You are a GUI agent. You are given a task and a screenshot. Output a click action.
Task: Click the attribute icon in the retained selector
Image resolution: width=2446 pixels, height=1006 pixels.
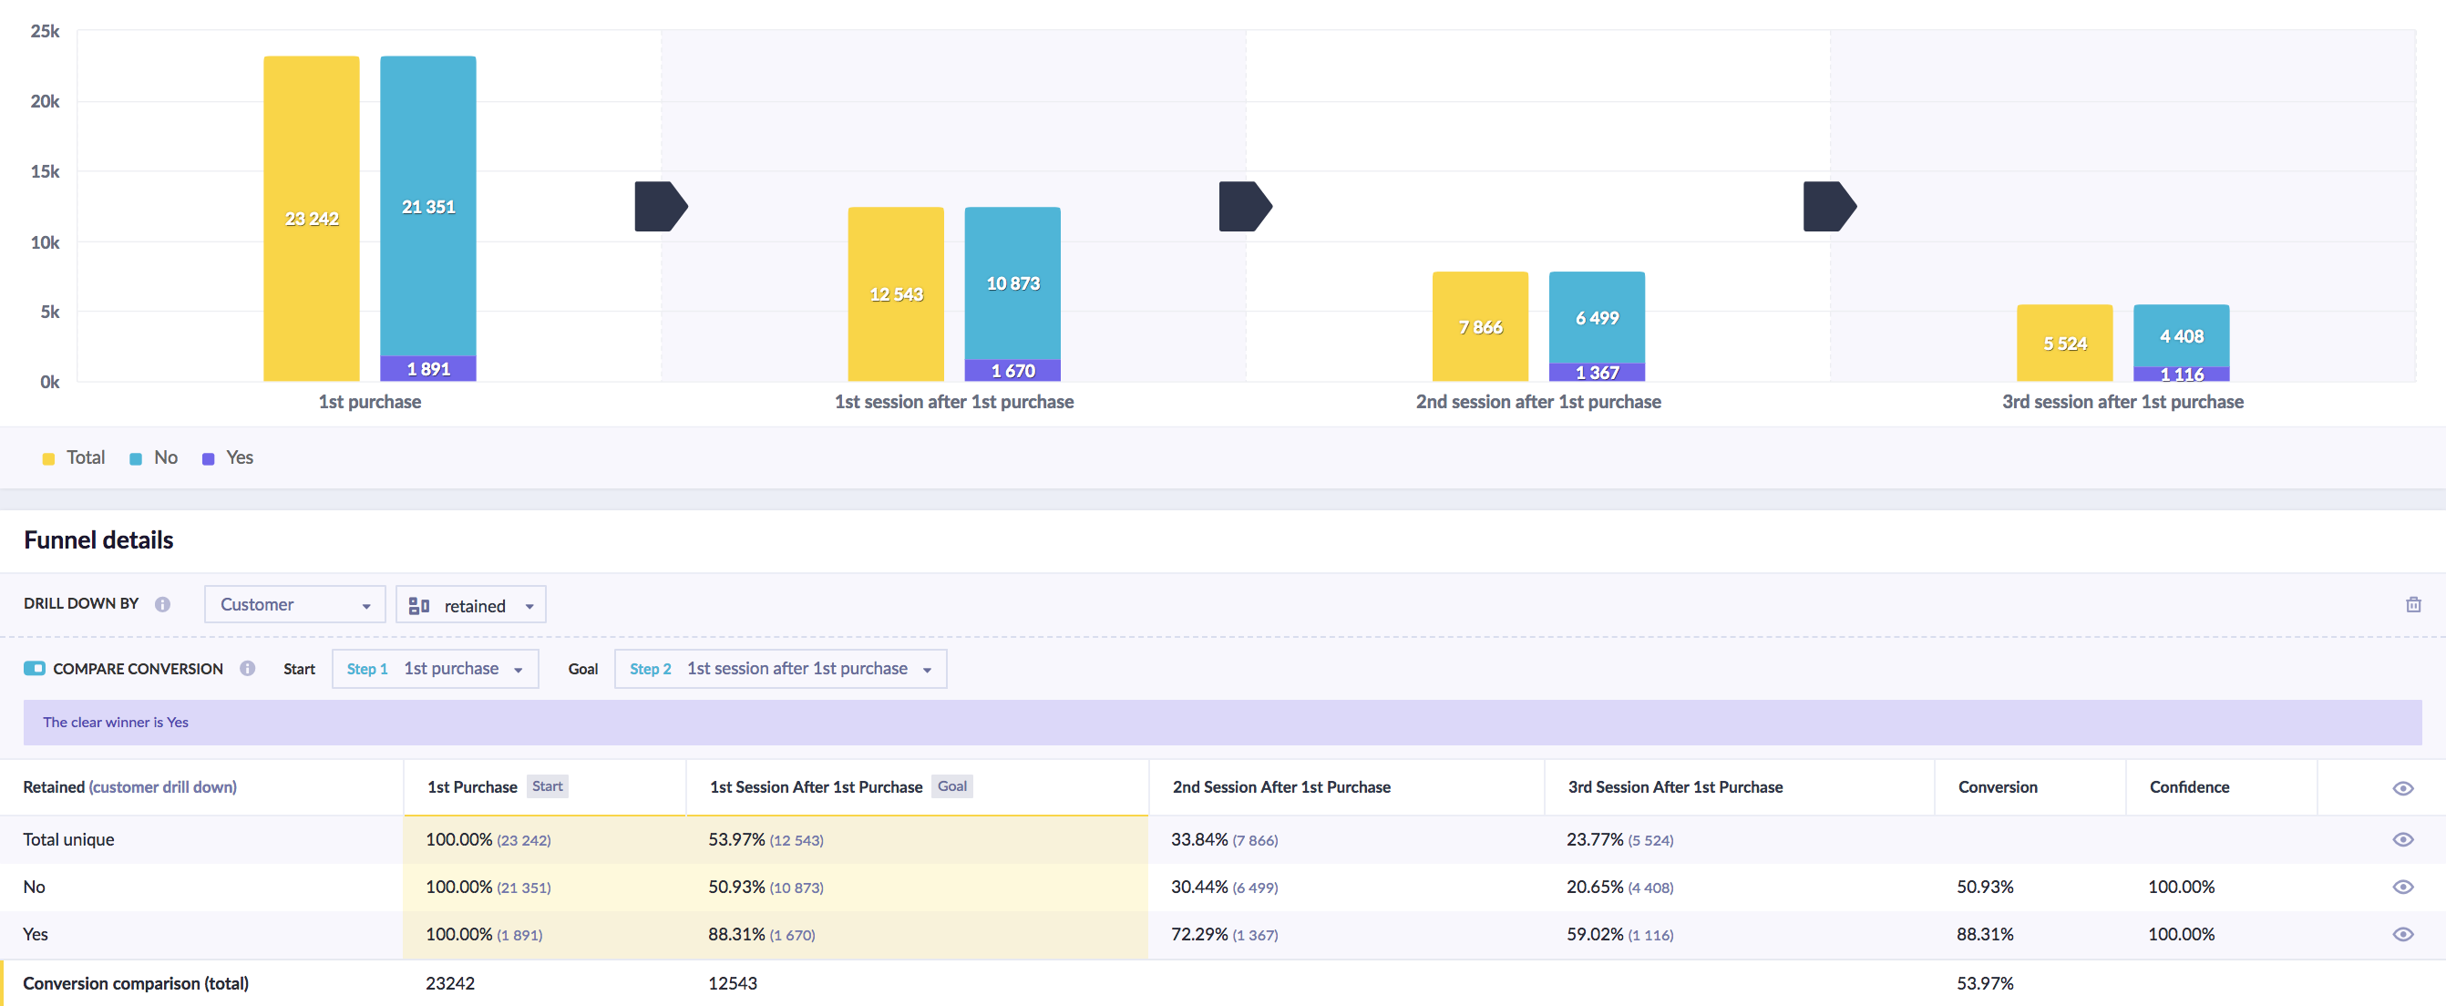[x=418, y=605]
